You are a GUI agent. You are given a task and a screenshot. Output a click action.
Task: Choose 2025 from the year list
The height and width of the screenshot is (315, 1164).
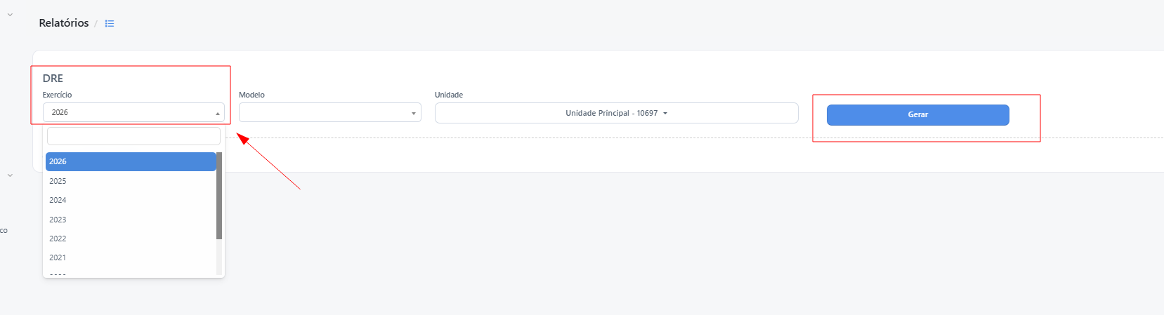click(131, 181)
